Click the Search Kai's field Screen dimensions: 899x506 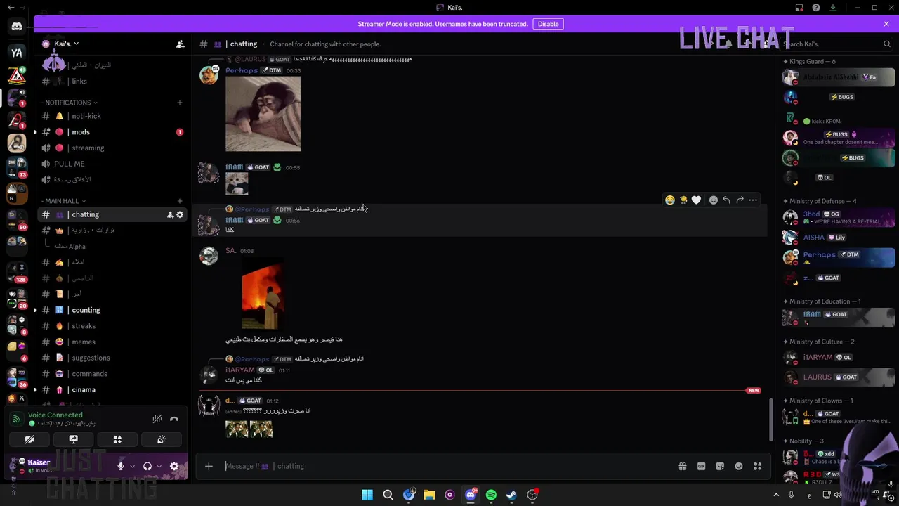coord(836,44)
